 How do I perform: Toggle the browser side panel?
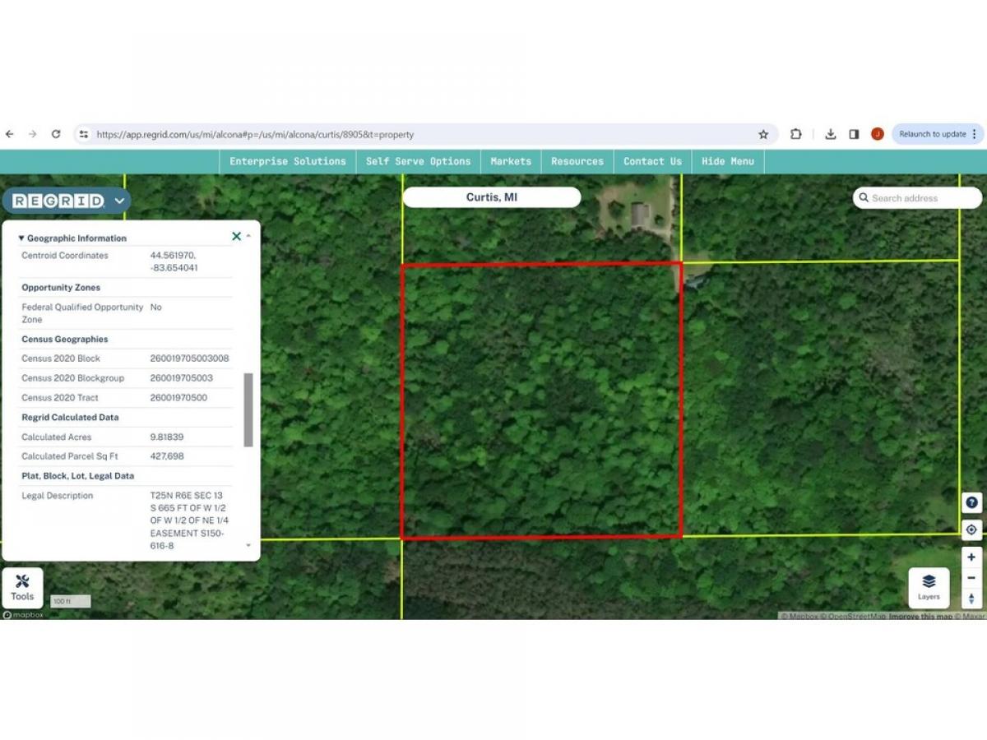[x=854, y=134]
